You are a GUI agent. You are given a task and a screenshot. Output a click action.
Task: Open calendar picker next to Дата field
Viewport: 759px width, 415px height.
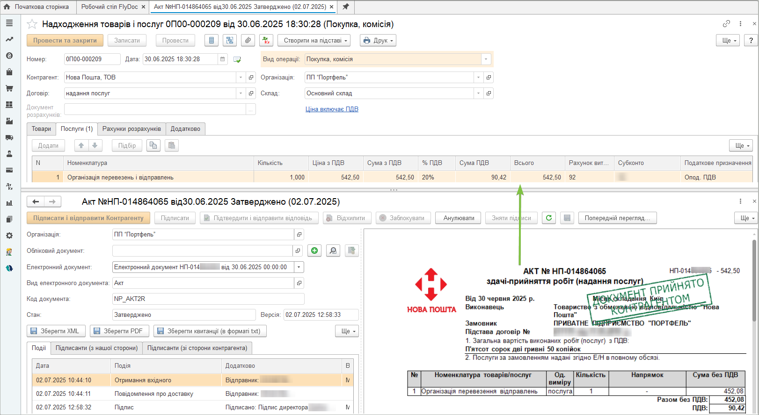pos(223,59)
